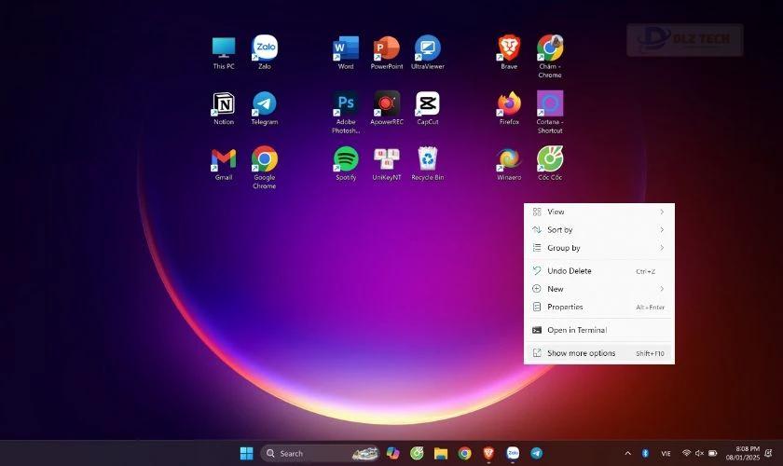Open Brave from the taskbar
This screenshot has height=466, width=783.
click(x=488, y=453)
